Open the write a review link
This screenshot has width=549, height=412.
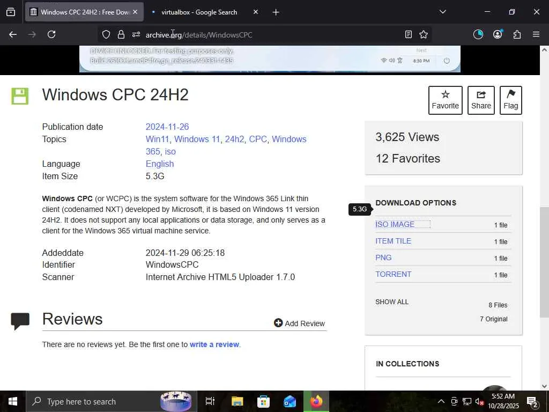tap(214, 344)
